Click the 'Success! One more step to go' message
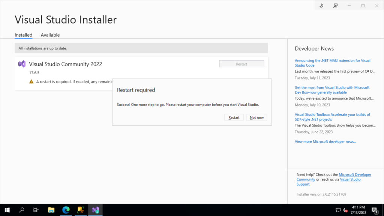 point(188,105)
